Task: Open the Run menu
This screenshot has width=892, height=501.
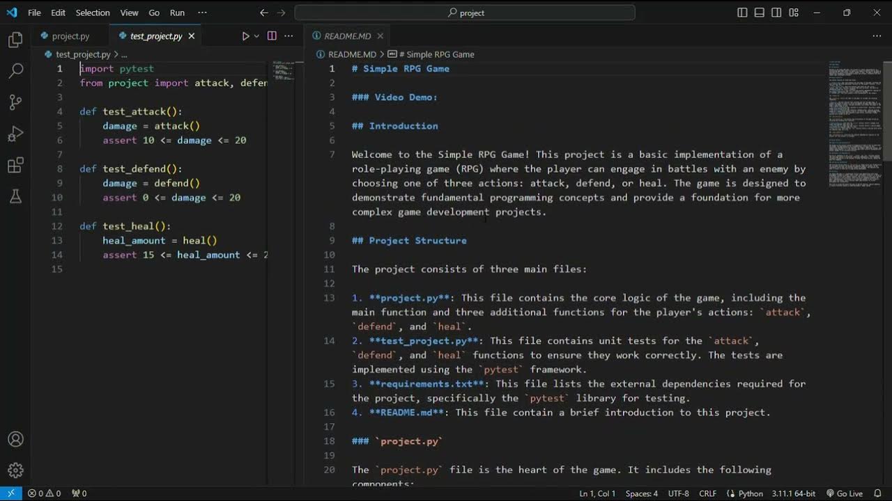Action: pos(177,13)
